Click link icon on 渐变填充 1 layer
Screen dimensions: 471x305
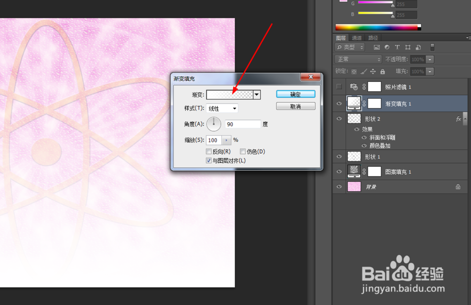tap(364, 104)
